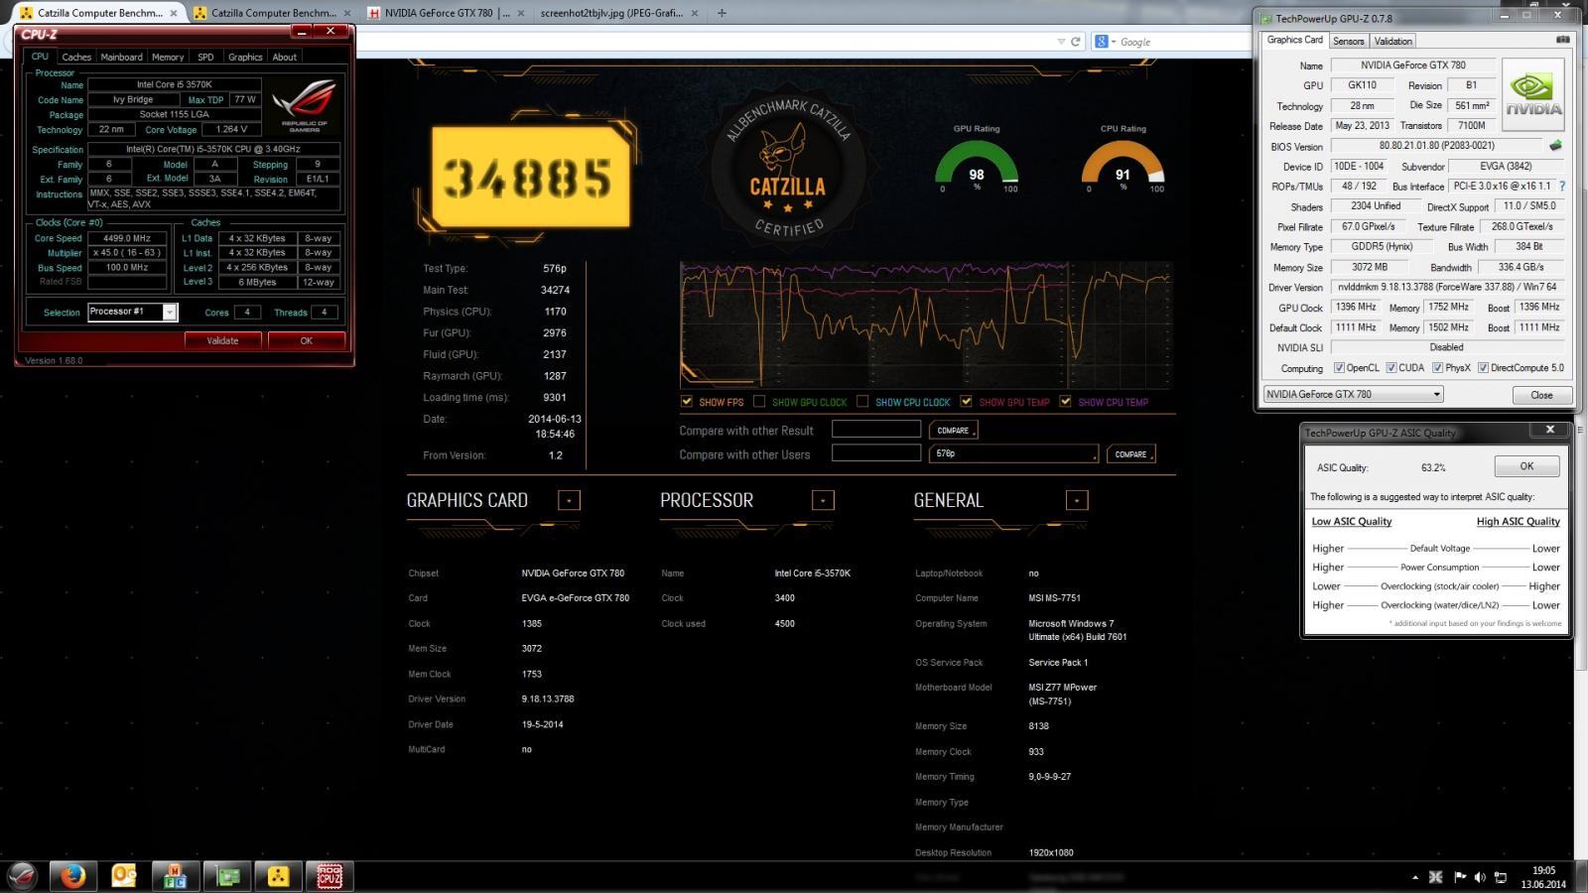Toggle the DirectCompute 5.0 checkbox
This screenshot has height=893, width=1588.
[x=1483, y=368]
